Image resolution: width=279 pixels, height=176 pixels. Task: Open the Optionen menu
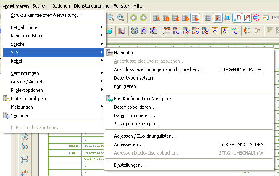61,6
